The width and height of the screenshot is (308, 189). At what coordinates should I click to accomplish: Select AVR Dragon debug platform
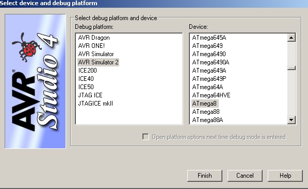[94, 38]
